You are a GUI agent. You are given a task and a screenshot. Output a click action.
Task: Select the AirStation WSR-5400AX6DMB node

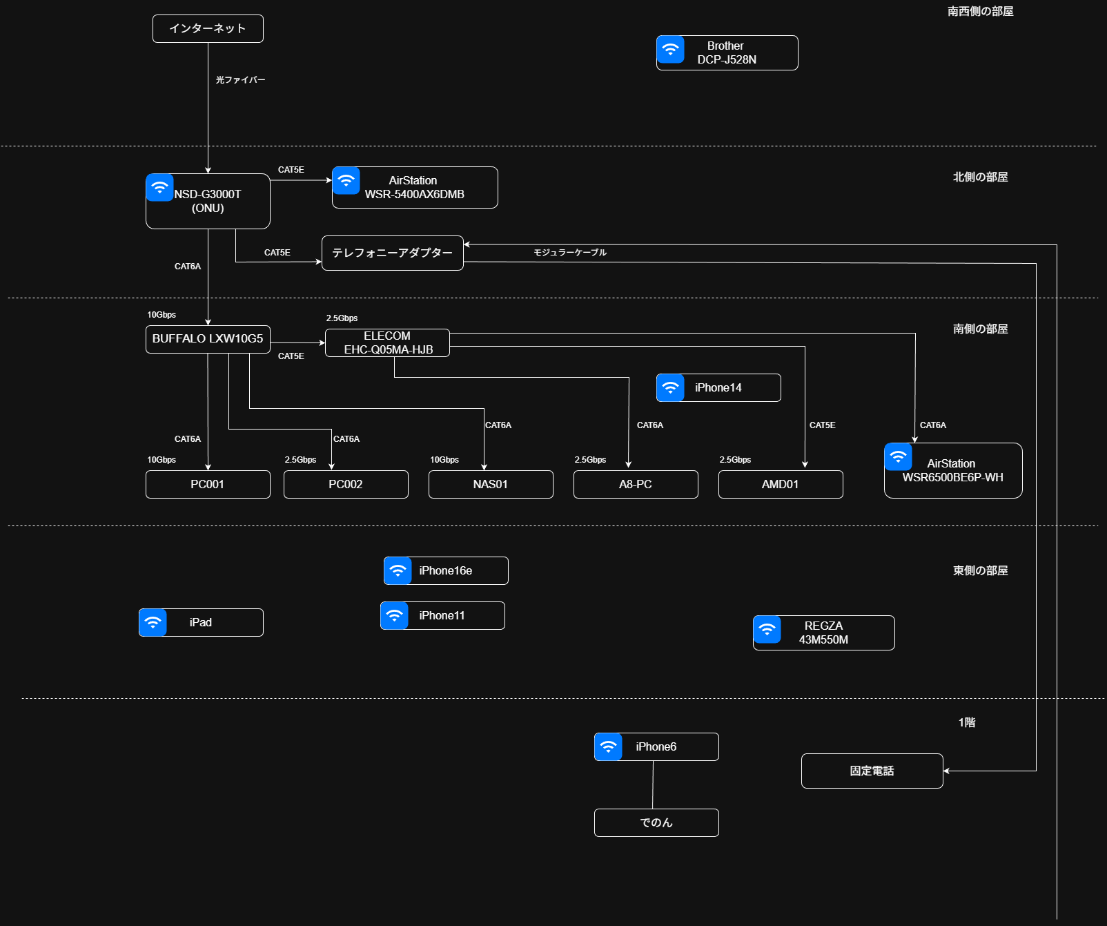coord(415,187)
